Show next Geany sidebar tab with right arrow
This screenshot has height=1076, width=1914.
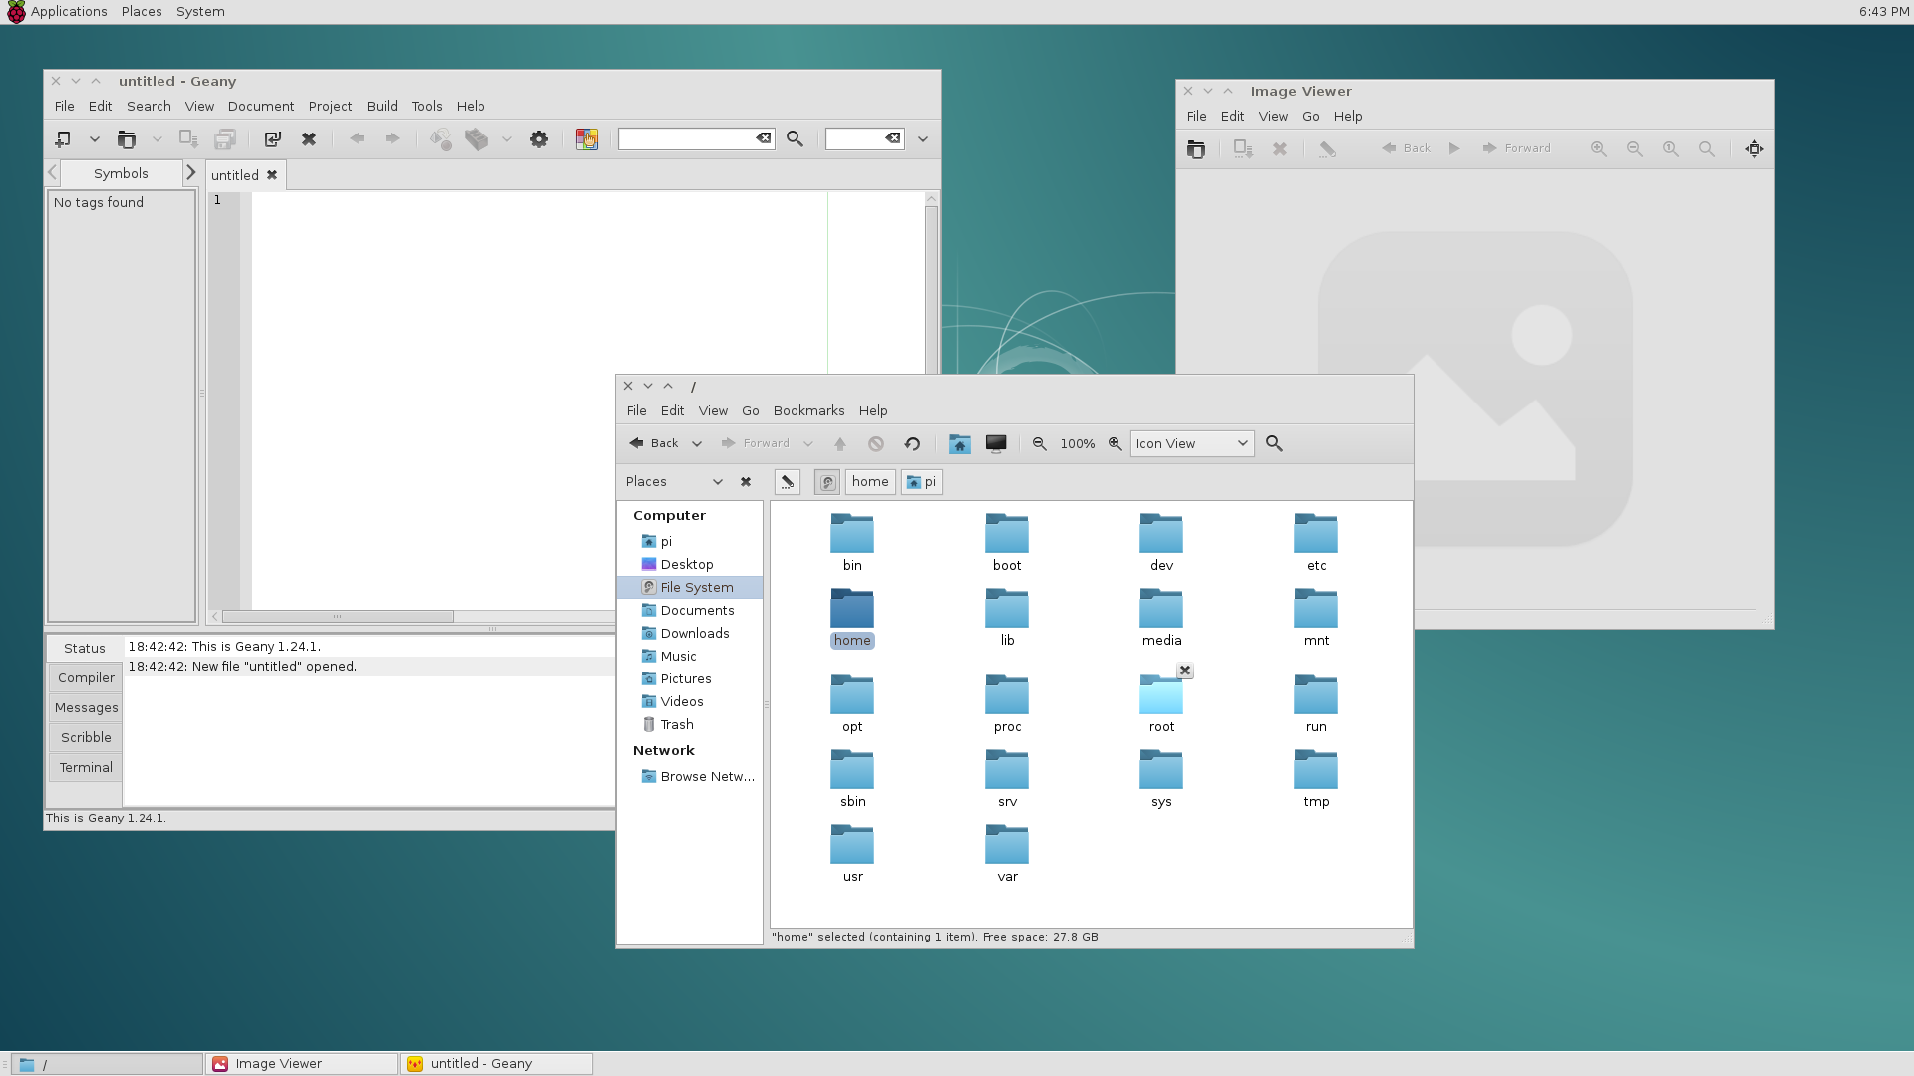(190, 173)
